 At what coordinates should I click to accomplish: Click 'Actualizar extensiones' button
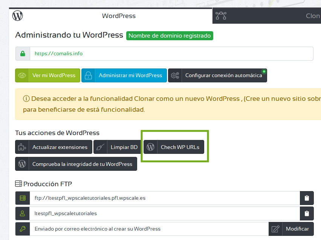53,147
